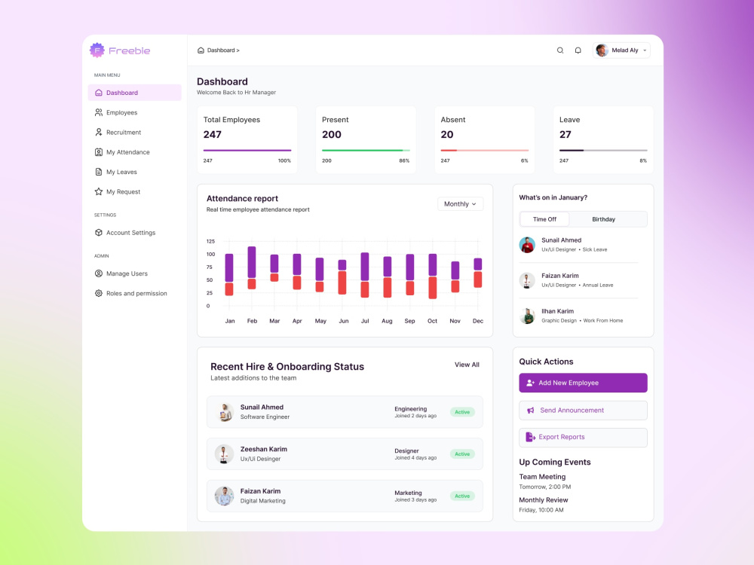Click the Dashboard sidebar icon

99,93
